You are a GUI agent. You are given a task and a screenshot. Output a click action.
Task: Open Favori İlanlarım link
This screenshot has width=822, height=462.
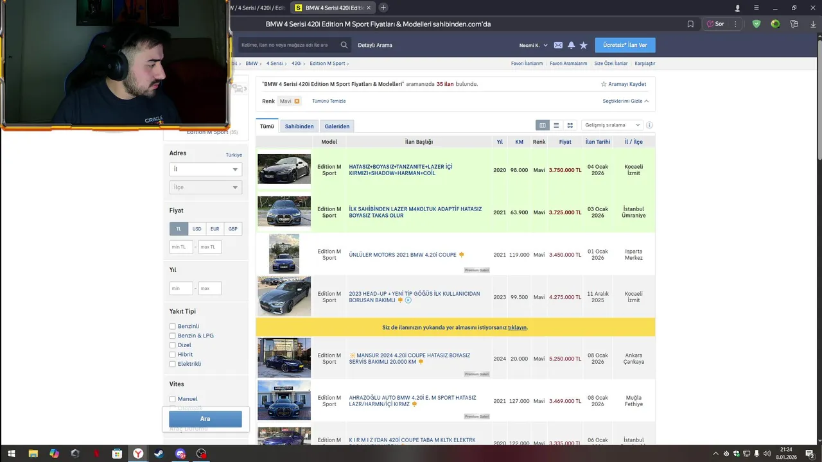coord(527,64)
